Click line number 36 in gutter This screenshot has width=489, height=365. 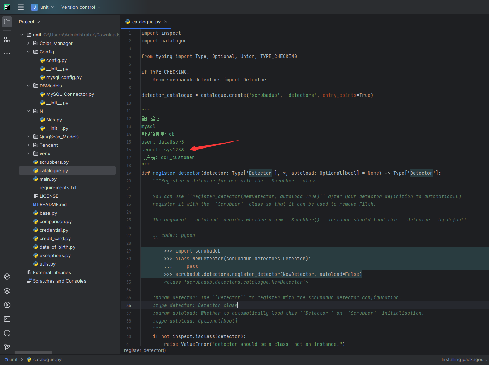(129, 305)
